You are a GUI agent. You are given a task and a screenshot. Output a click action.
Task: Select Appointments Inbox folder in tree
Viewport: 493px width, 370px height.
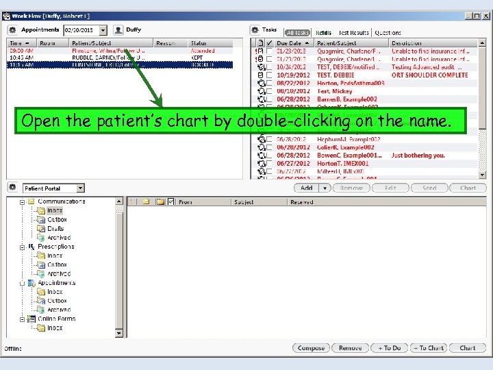pos(50,292)
